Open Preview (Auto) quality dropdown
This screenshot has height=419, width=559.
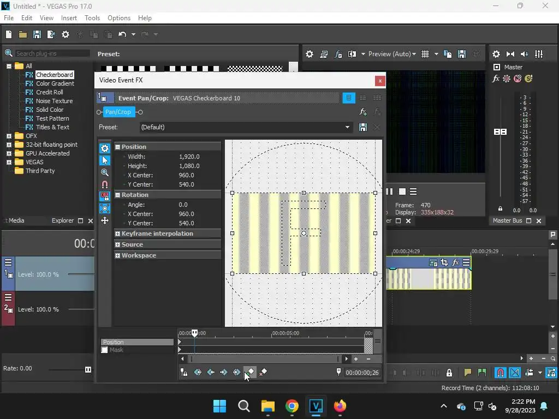(392, 54)
